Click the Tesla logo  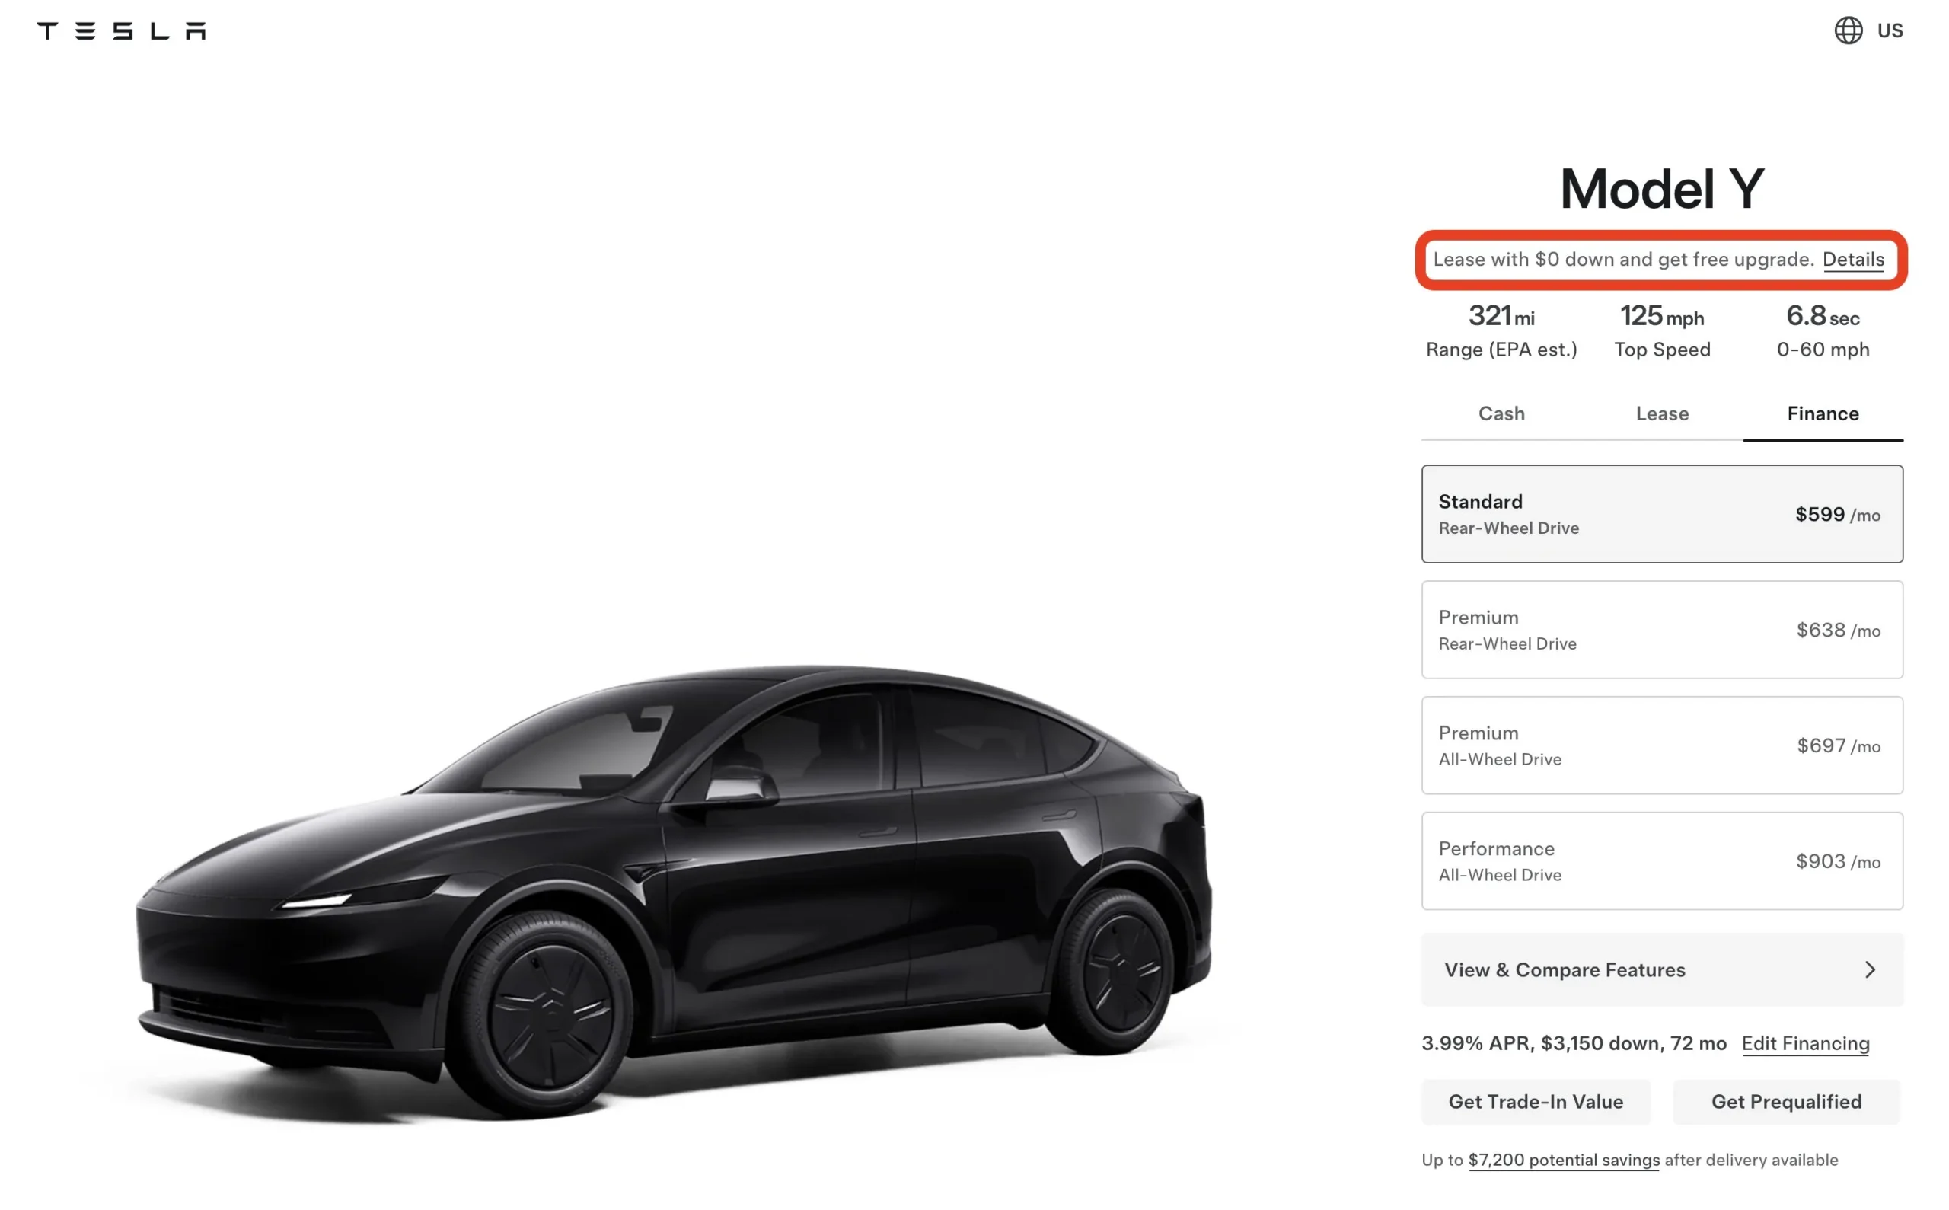point(120,30)
